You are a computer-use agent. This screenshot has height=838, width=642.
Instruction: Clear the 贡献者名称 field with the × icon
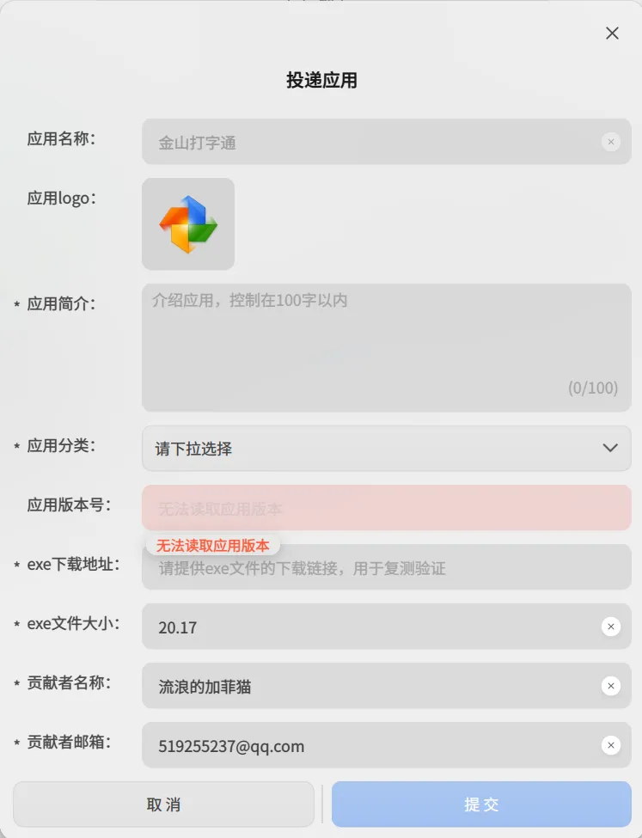tap(611, 686)
